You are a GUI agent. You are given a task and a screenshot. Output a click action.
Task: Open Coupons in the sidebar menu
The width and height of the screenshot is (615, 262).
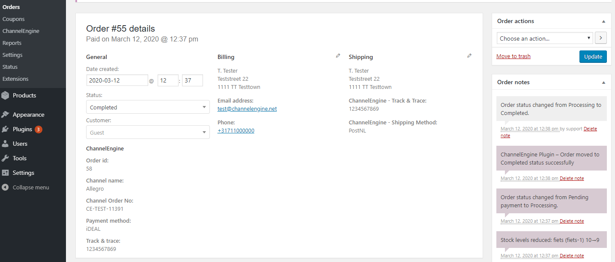coord(14,19)
